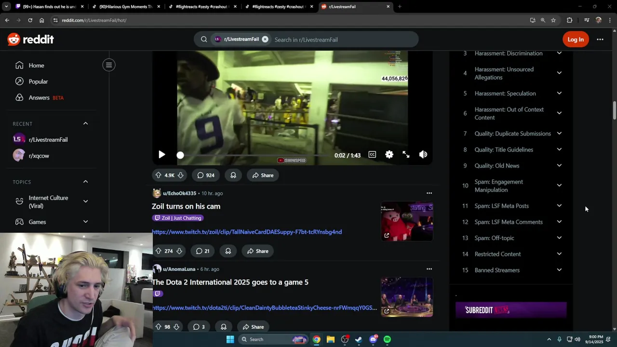Open Spotify from the taskbar

[x=387, y=339]
